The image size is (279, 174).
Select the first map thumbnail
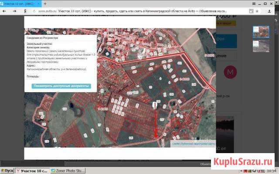coord(261,31)
